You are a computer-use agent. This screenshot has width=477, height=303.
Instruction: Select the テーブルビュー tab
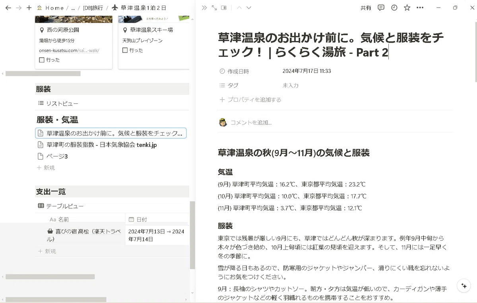point(61,206)
